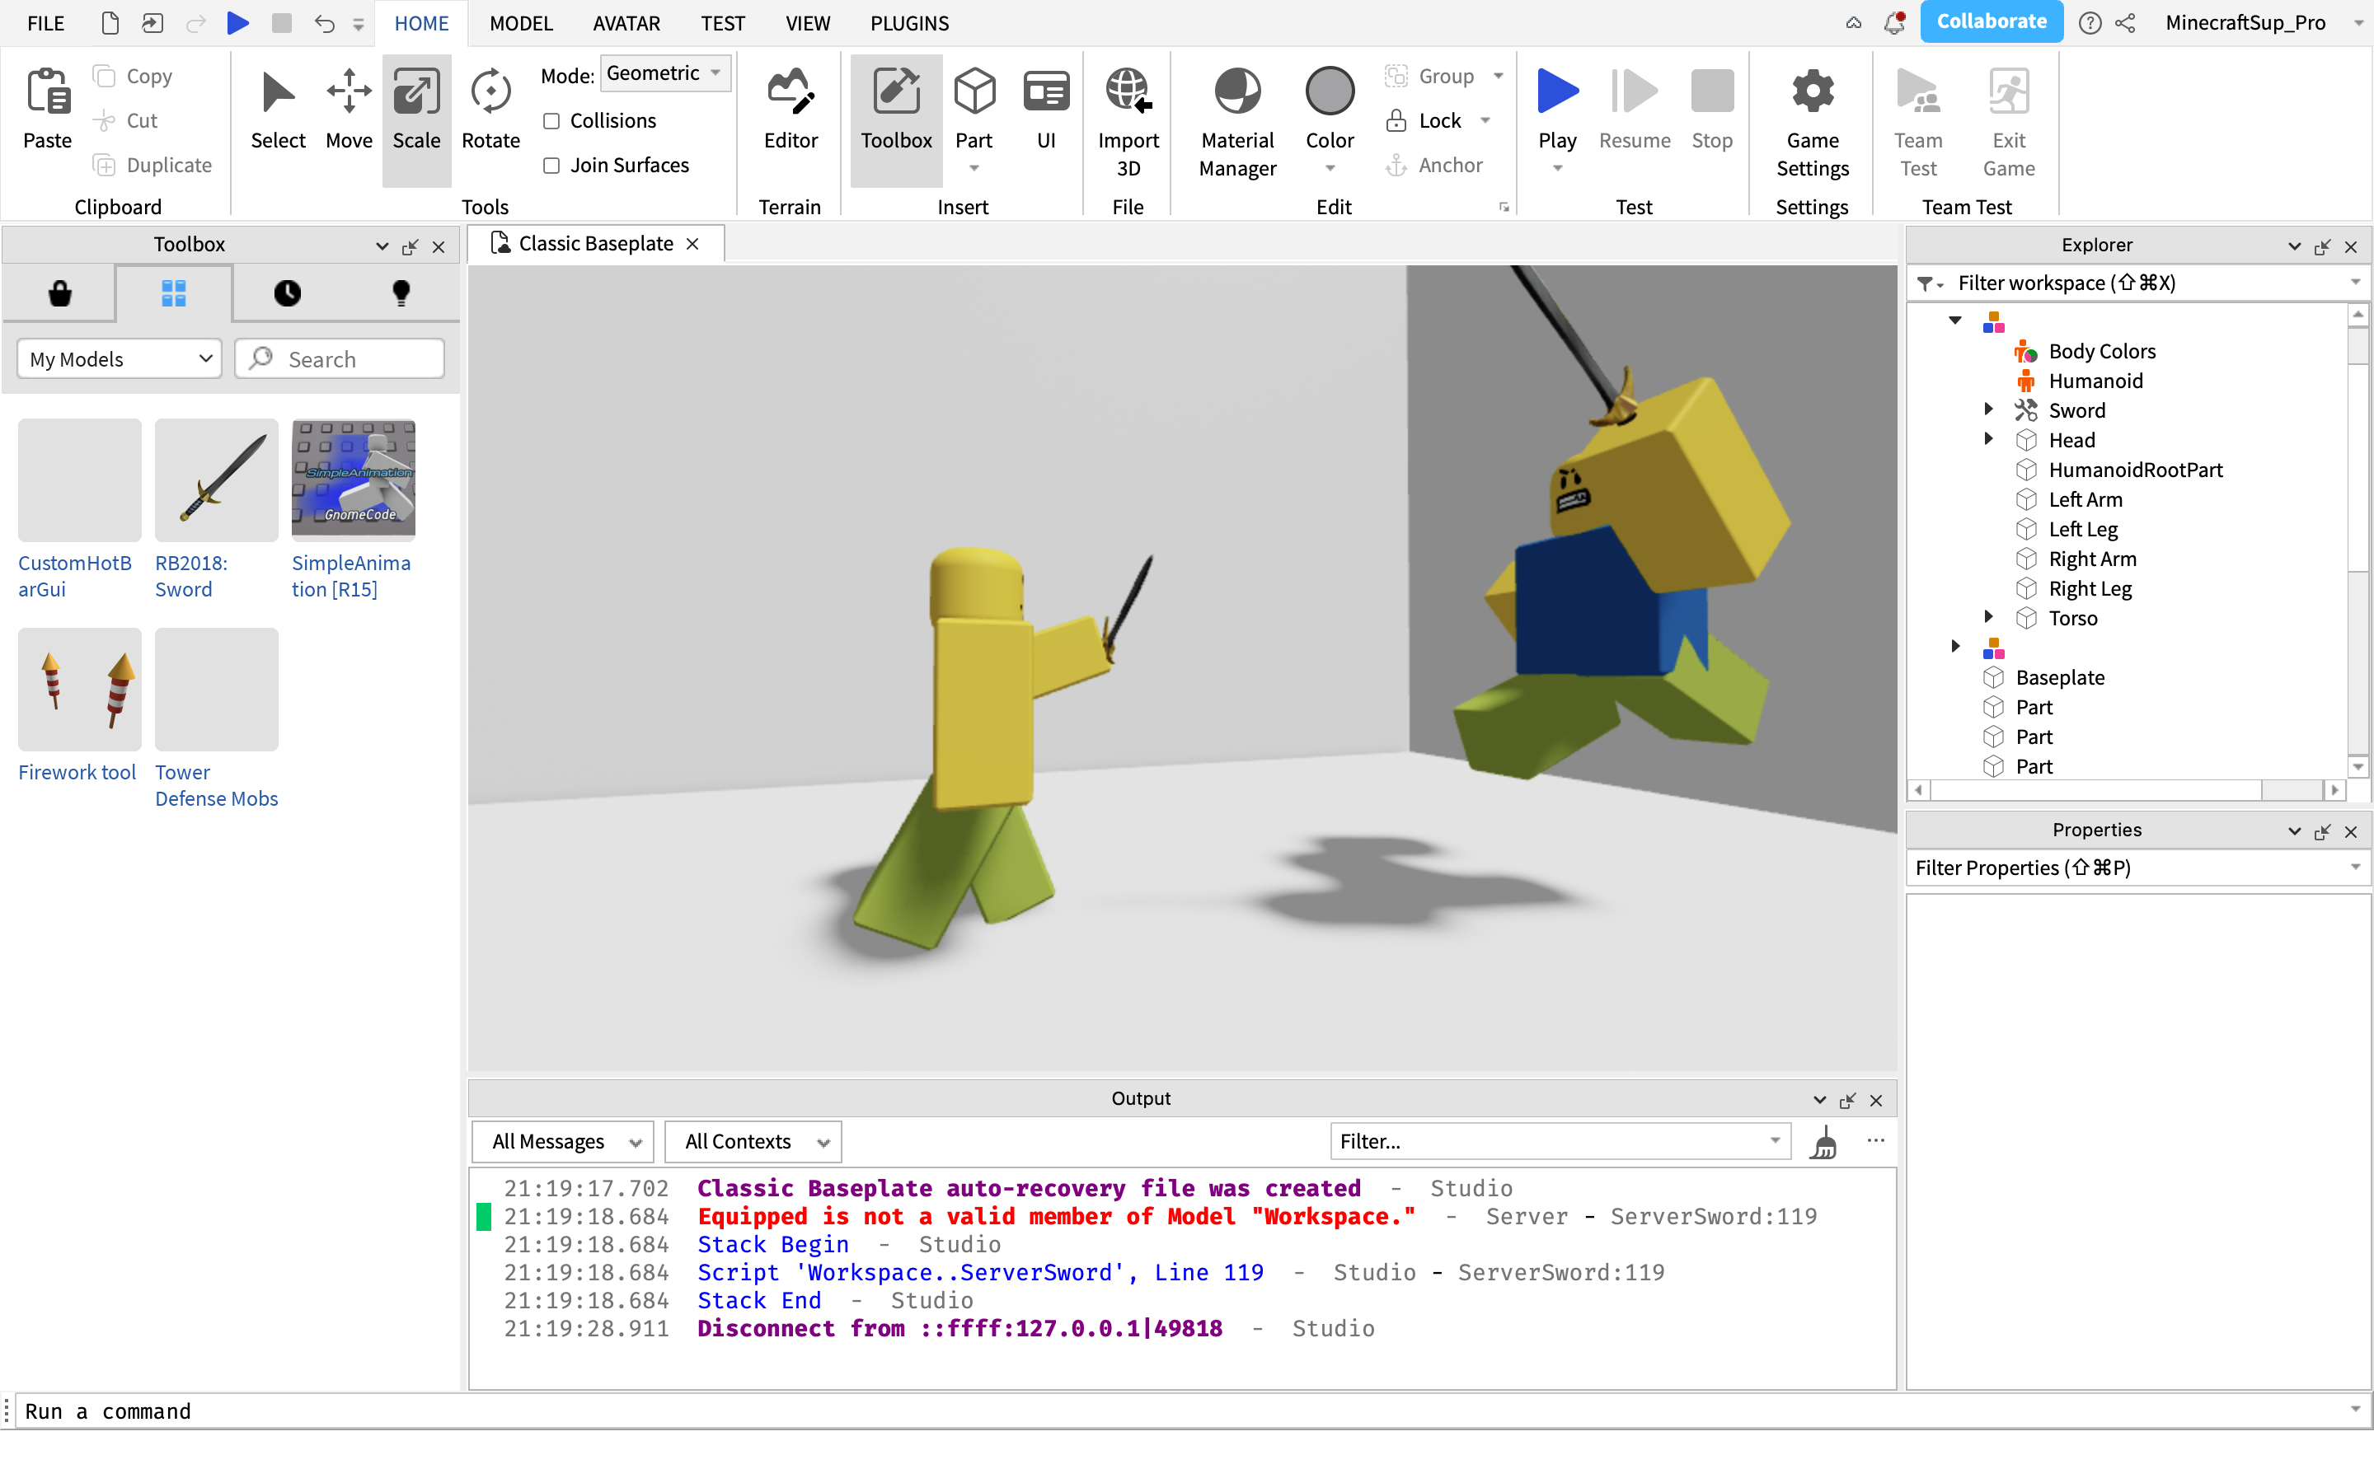
Task: Select the SimpleAnimation R15 thumbnail
Action: coord(353,480)
